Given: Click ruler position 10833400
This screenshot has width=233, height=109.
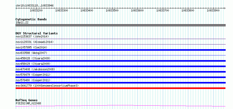Looking at the screenshot, I should tap(87, 10).
